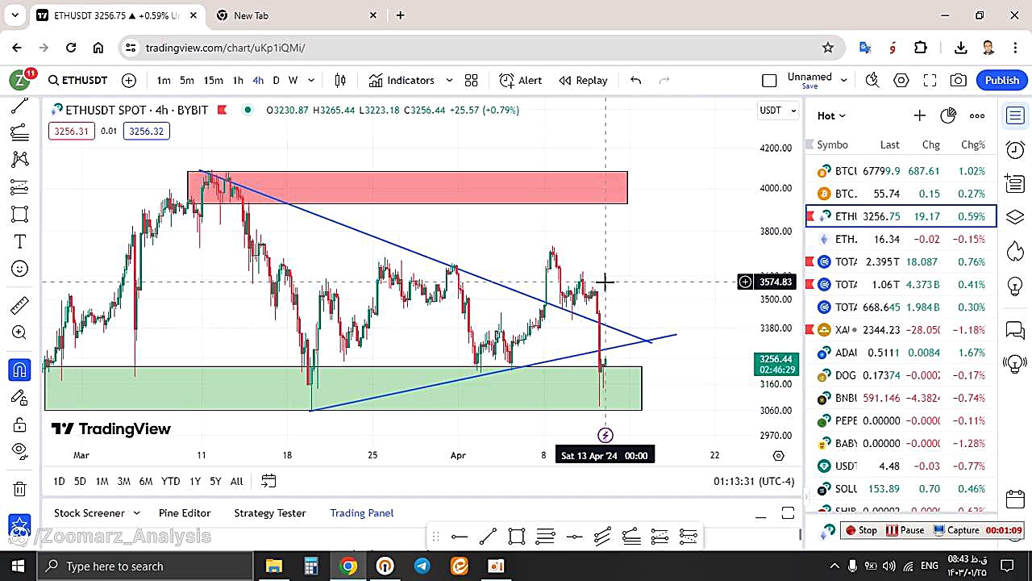Viewport: 1032px width, 581px height.
Task: Open watchlist advanced view pie icon
Action: tap(948, 115)
